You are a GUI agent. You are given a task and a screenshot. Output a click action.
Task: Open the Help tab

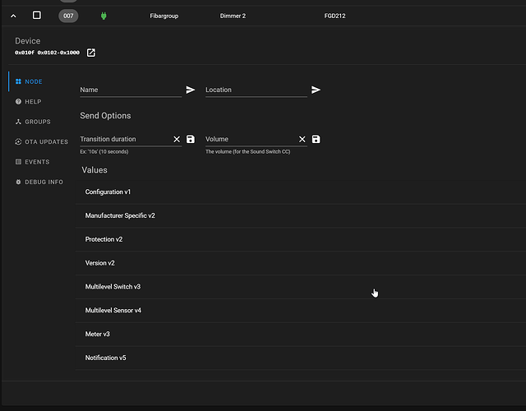coord(33,102)
